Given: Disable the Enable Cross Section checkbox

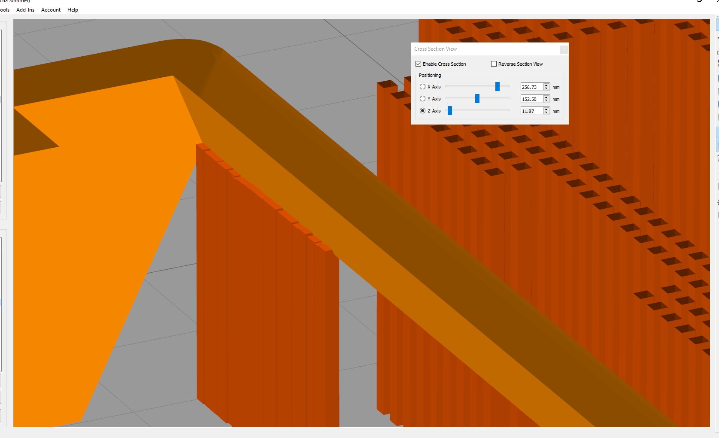Looking at the screenshot, I should click(418, 64).
